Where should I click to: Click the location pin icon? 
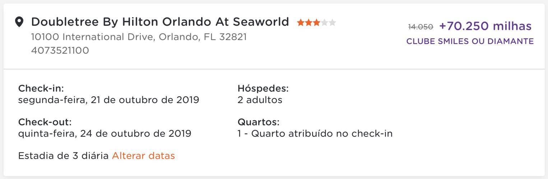[19, 22]
